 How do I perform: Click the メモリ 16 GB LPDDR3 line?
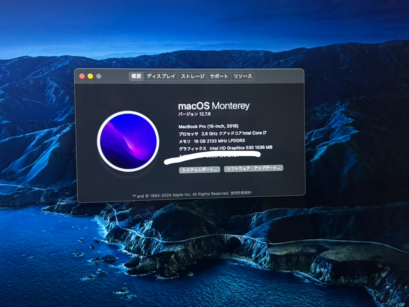click(x=212, y=141)
